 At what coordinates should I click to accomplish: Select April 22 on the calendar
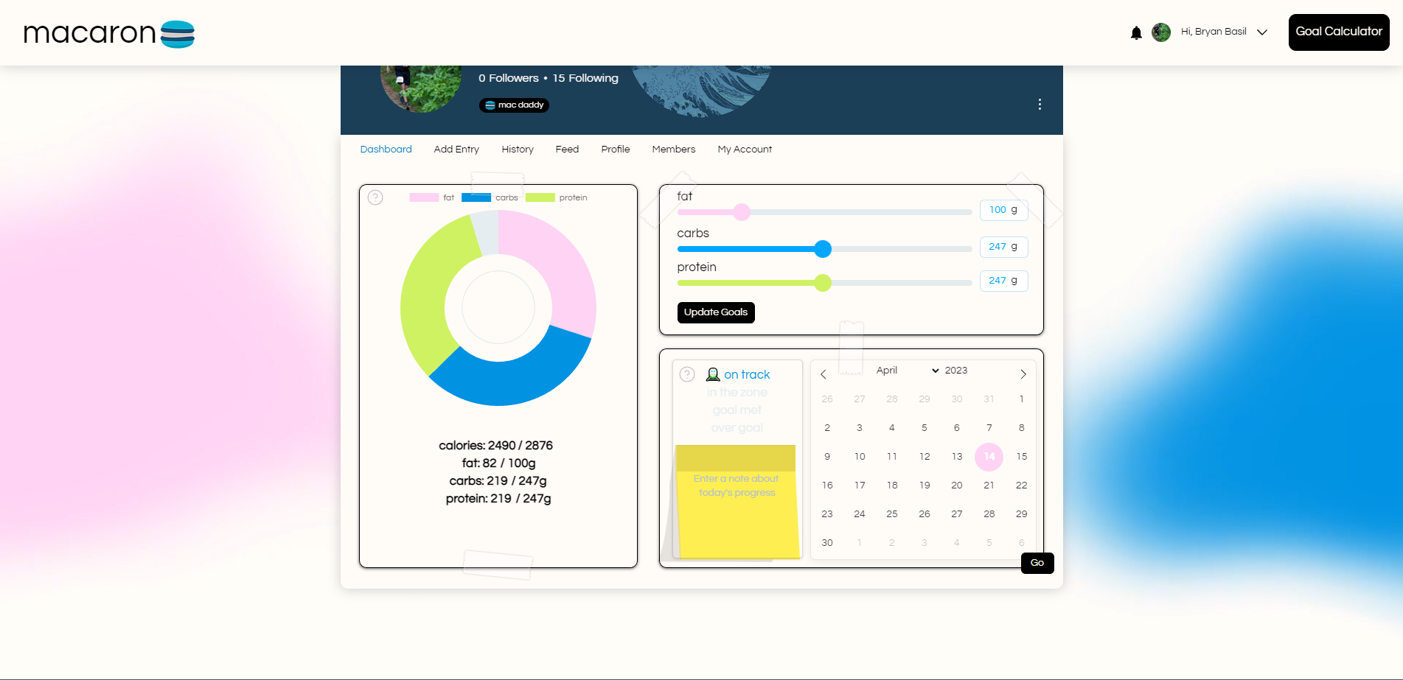tap(1022, 486)
